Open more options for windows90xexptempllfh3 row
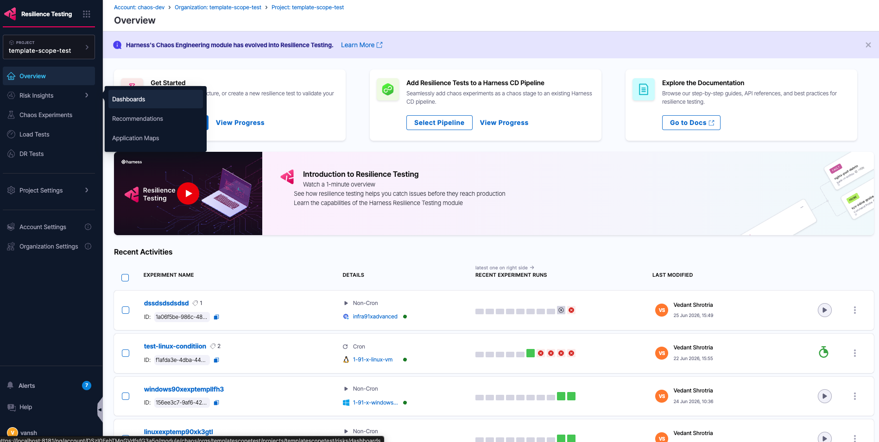 855,396
